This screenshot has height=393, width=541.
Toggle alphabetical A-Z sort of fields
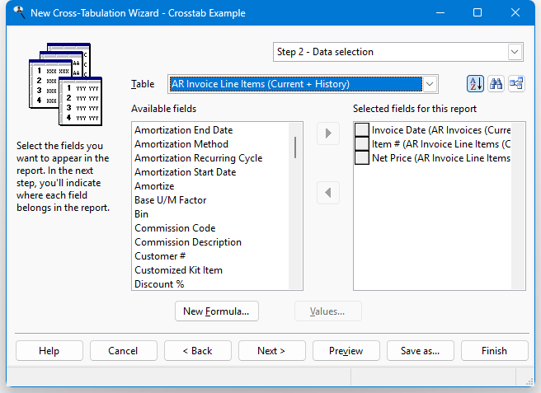pyautogui.click(x=476, y=84)
